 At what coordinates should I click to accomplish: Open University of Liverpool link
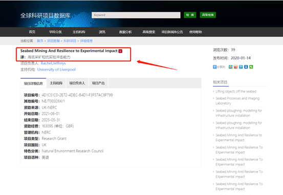(x=56, y=70)
